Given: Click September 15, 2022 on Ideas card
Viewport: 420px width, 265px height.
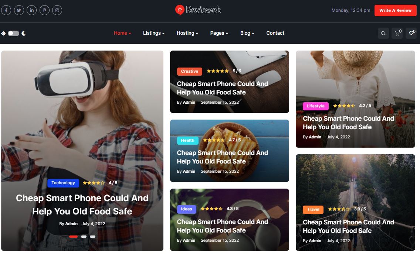Looking at the screenshot, I should point(220,240).
